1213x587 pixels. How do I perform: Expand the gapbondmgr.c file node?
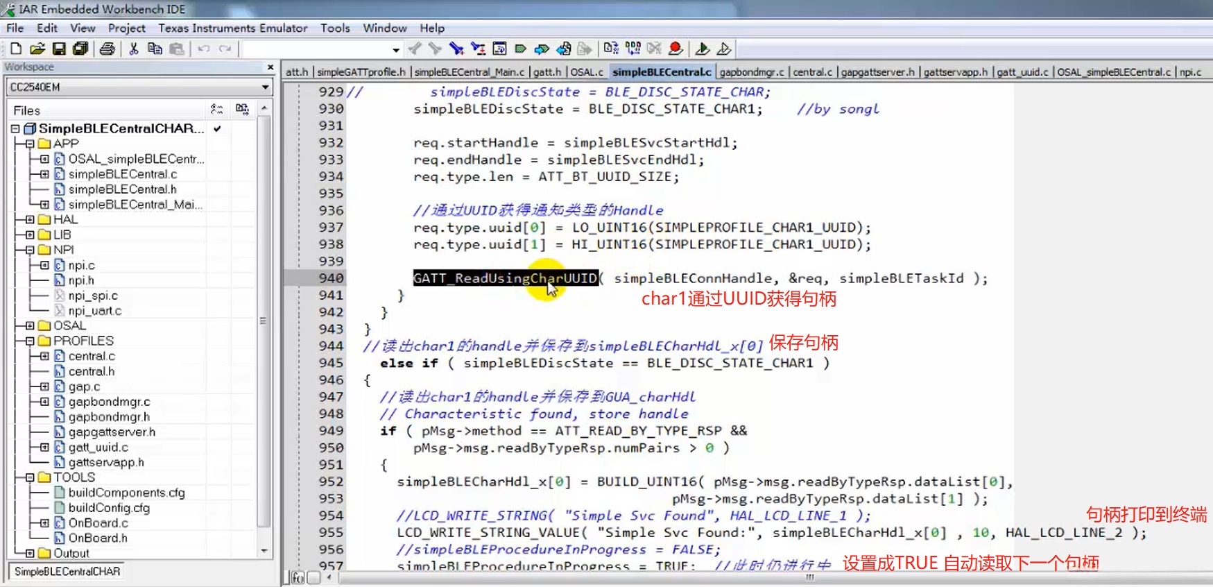pos(45,402)
